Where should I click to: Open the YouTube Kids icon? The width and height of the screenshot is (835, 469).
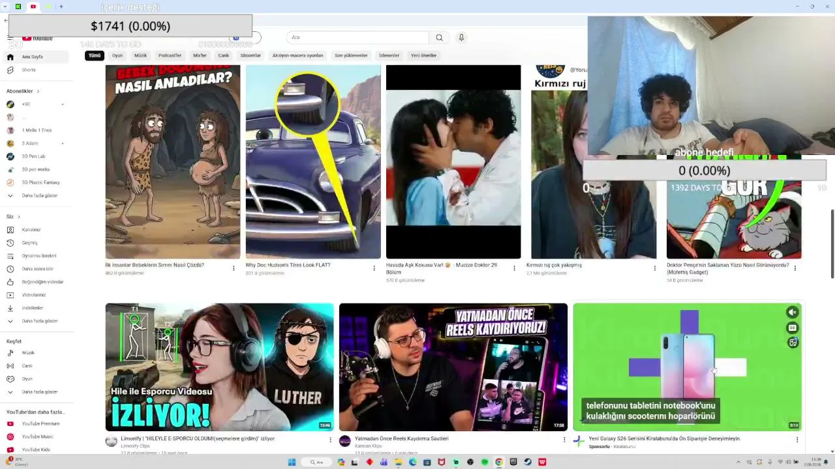pos(10,450)
